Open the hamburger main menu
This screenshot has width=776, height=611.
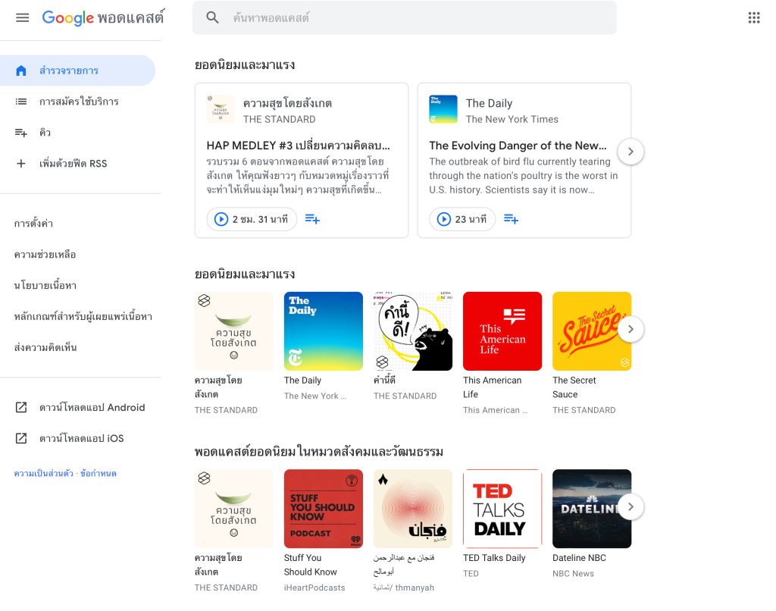[x=22, y=17]
